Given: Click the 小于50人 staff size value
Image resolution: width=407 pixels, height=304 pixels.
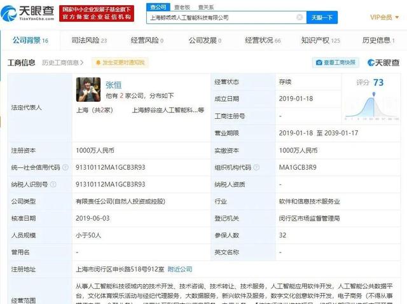Looking at the screenshot, I should (88, 235).
